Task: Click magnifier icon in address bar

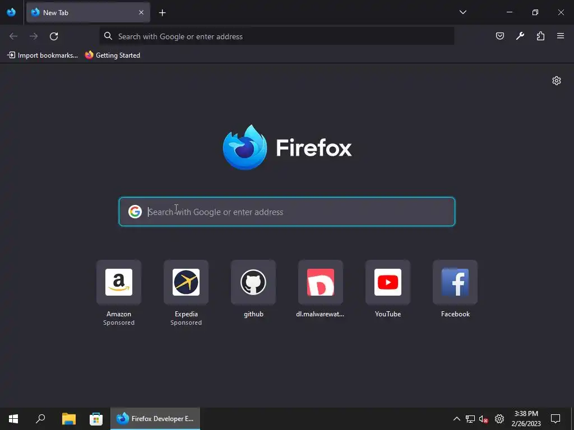Action: click(x=108, y=36)
